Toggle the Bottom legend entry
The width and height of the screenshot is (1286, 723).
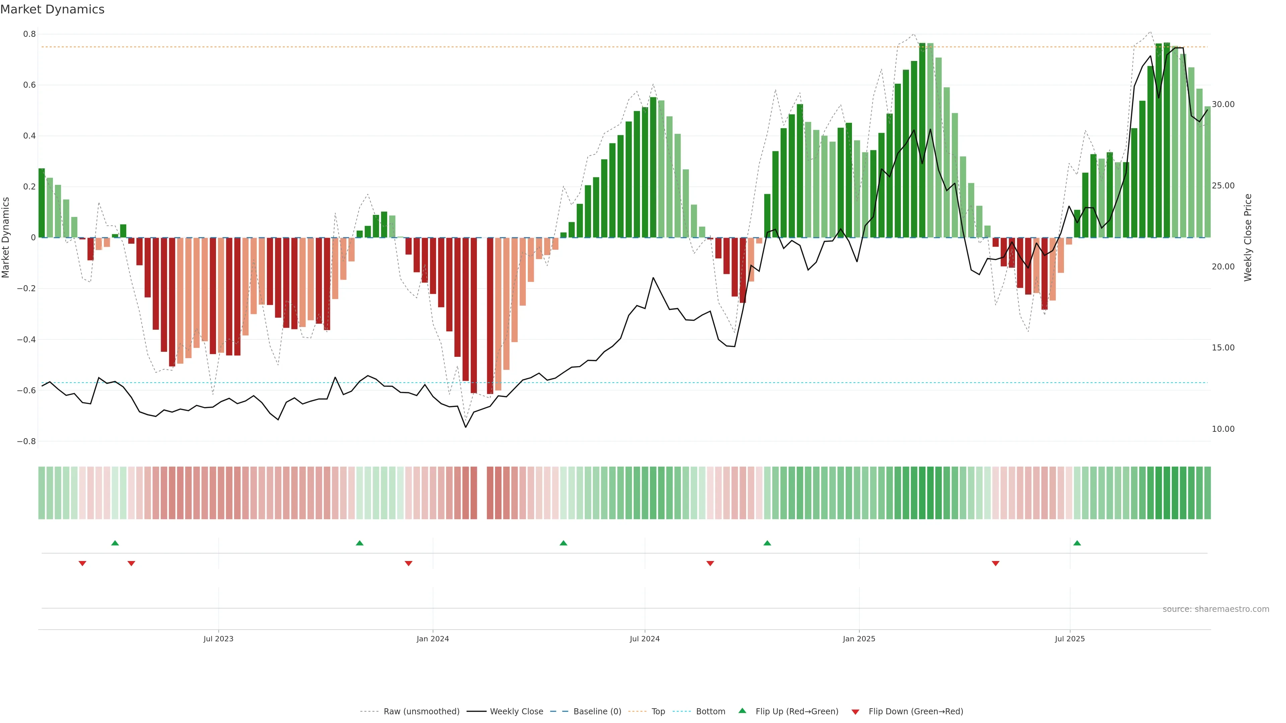[x=710, y=712]
